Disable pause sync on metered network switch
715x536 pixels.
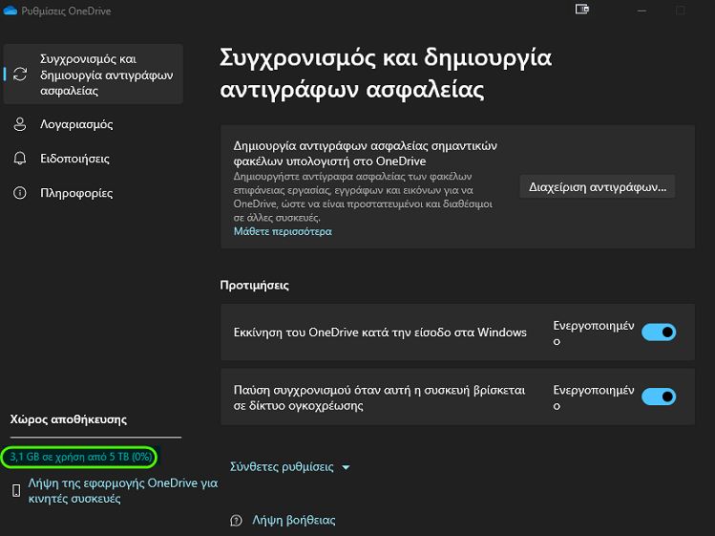659,397
